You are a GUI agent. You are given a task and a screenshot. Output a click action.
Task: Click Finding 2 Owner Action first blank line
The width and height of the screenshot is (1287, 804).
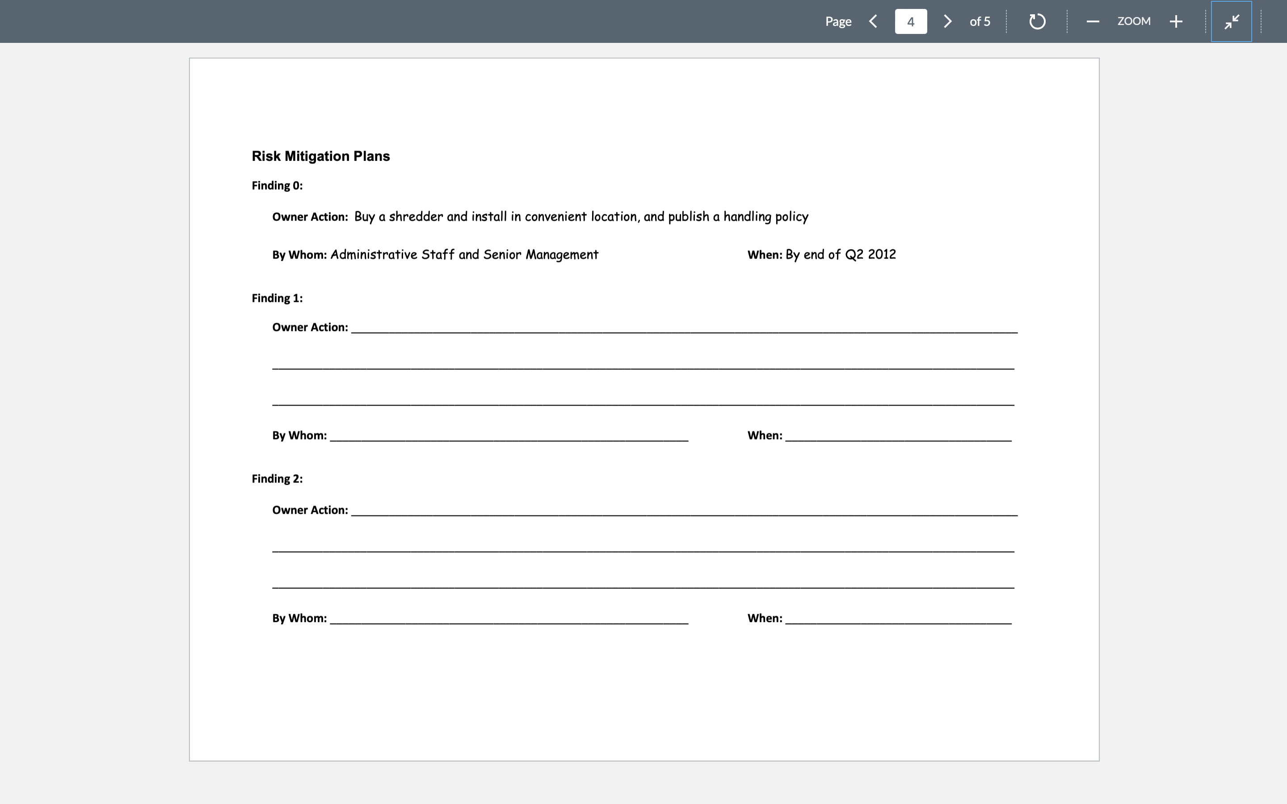pos(683,509)
